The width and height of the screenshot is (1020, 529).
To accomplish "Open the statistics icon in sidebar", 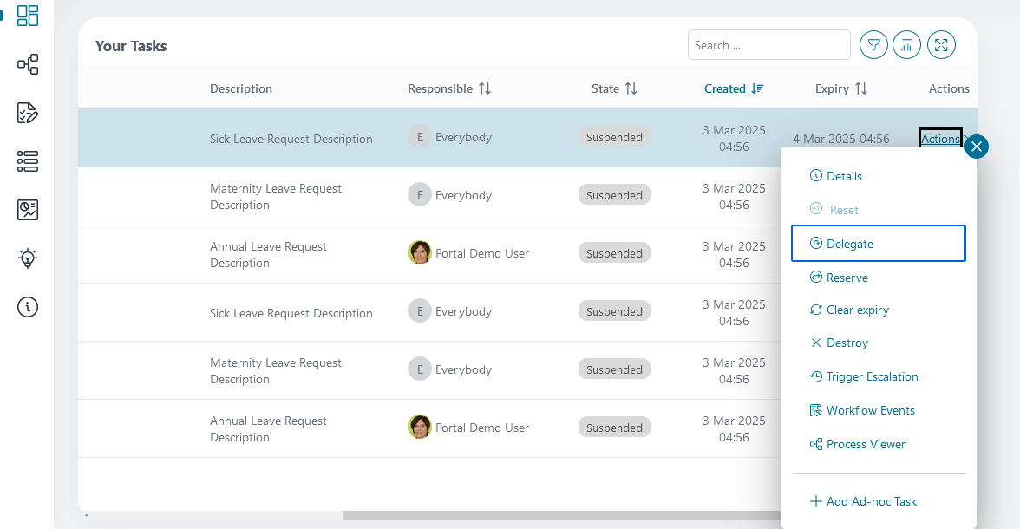I will coord(28,209).
